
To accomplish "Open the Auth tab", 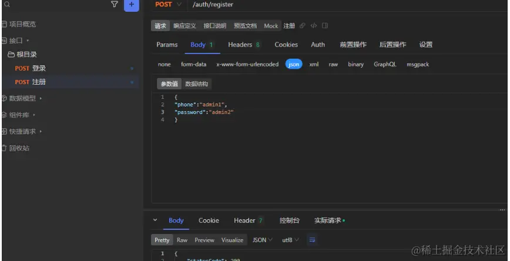I will (x=318, y=45).
